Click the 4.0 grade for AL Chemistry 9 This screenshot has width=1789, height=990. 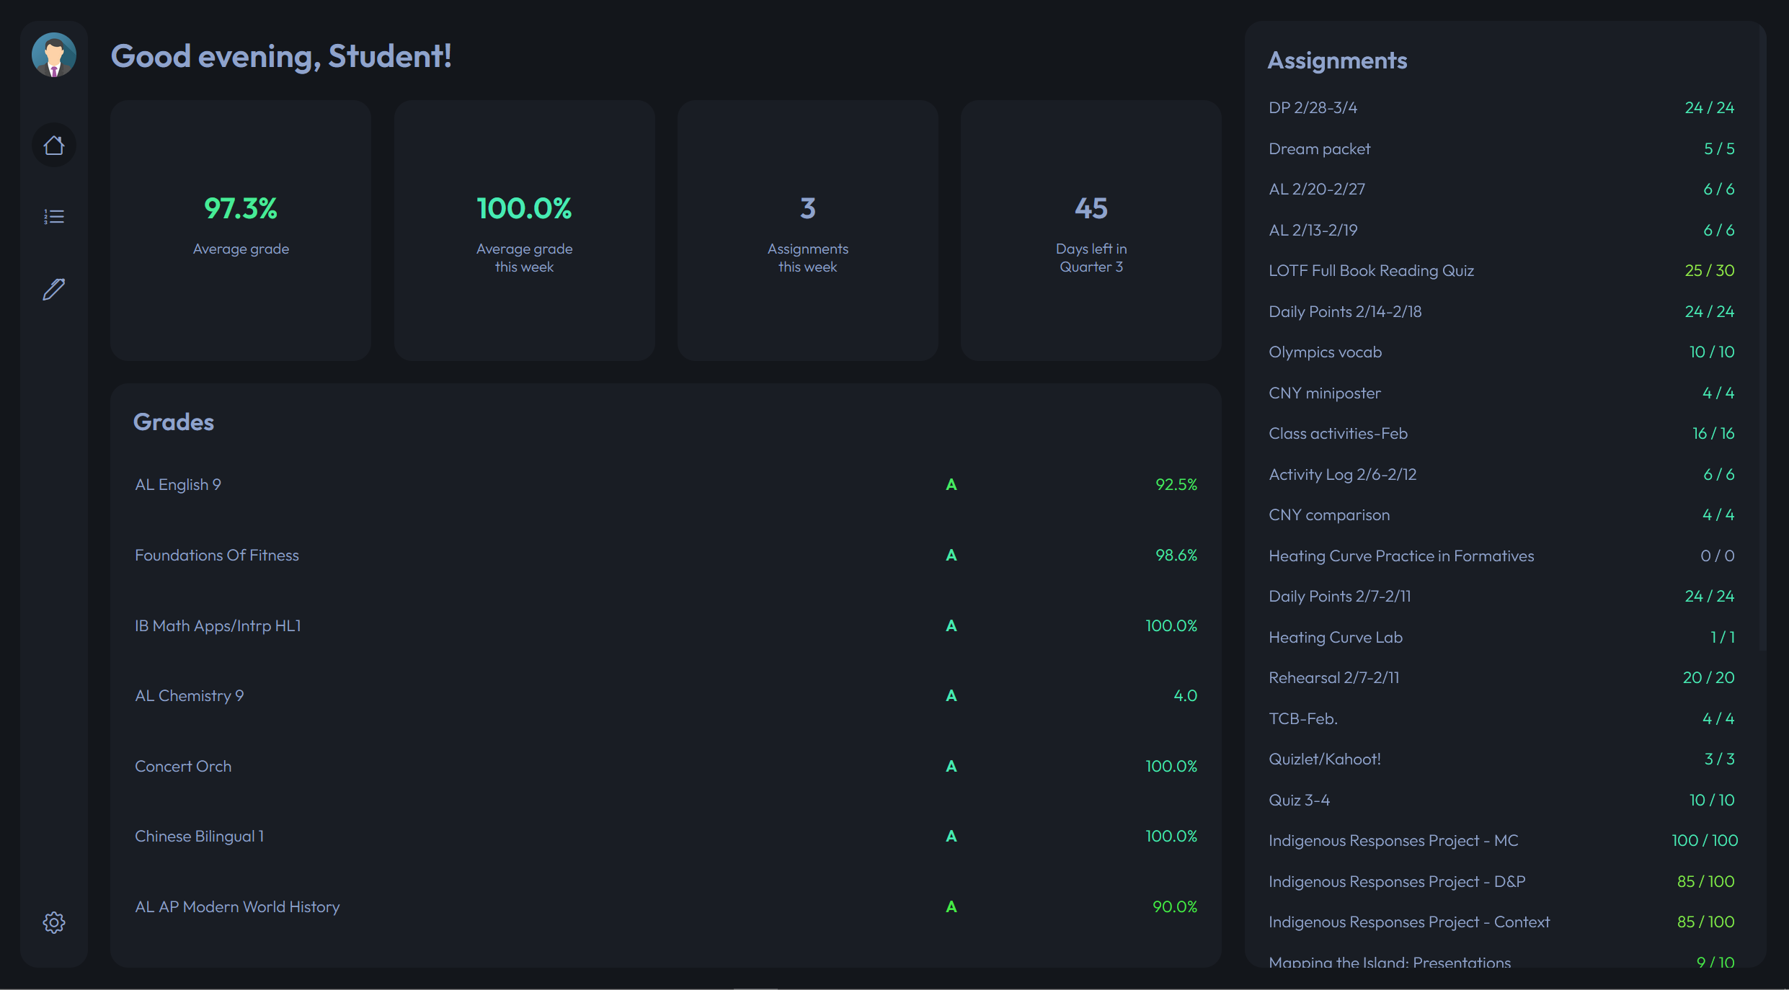1186,696
